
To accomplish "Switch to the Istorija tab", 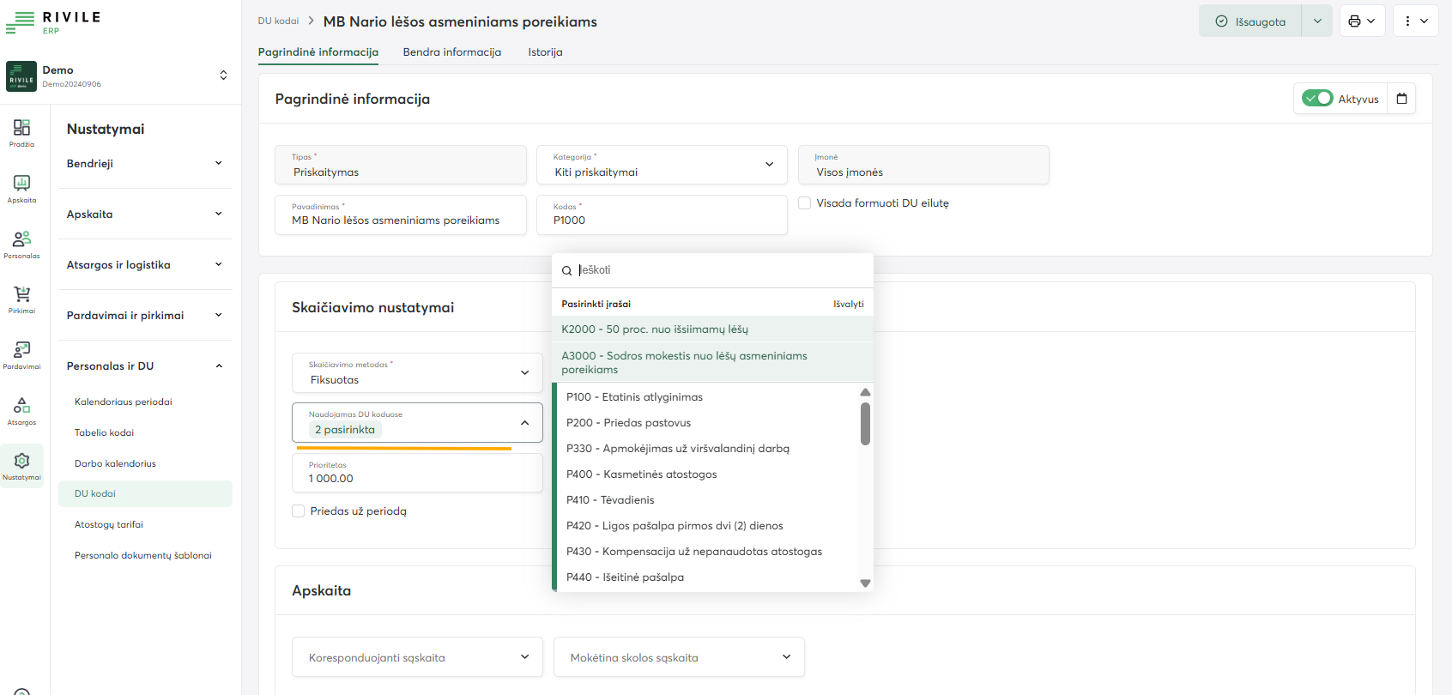I will point(545,52).
